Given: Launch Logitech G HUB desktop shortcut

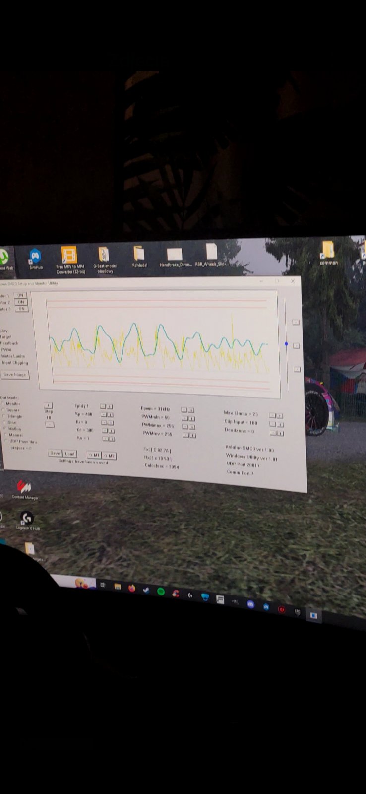Looking at the screenshot, I should [x=27, y=521].
